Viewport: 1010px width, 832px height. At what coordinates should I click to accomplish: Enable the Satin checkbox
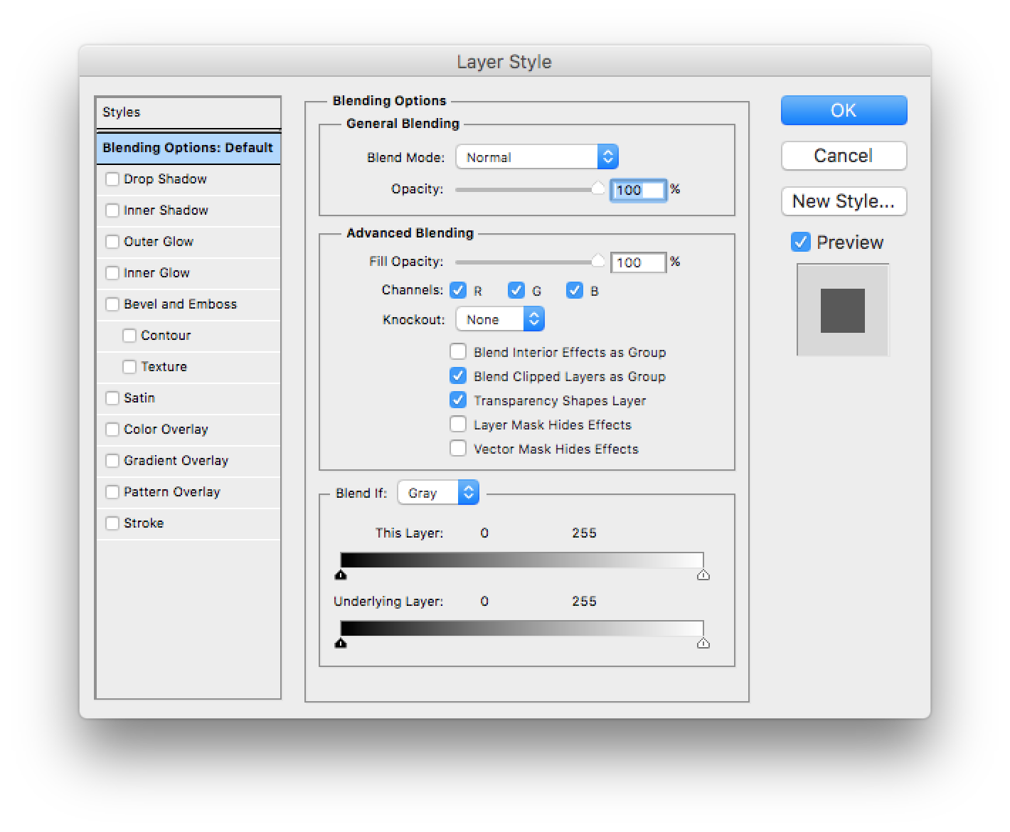pyautogui.click(x=112, y=398)
